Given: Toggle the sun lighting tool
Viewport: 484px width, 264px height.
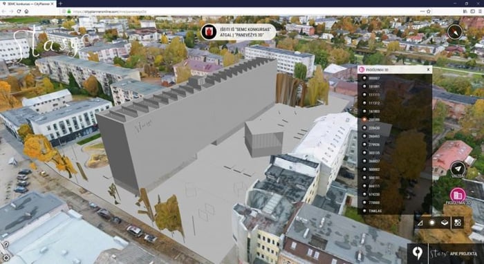Looking at the screenshot, I should coord(432,223).
